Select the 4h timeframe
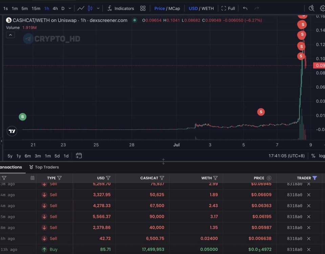This screenshot has height=254, width=325. pos(55,8)
